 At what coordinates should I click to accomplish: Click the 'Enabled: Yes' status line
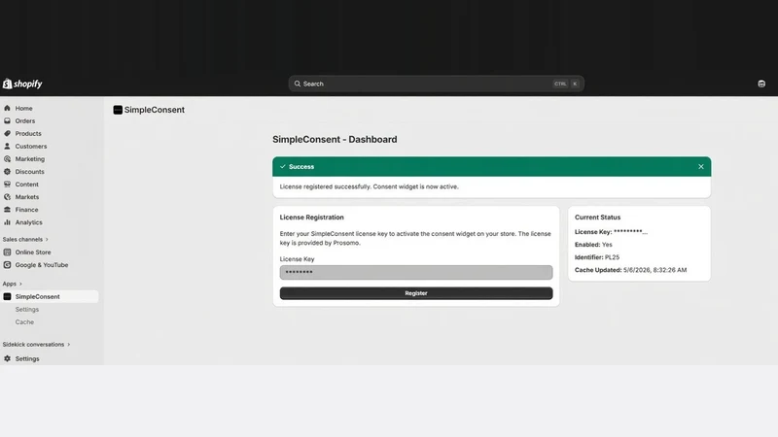tap(593, 245)
